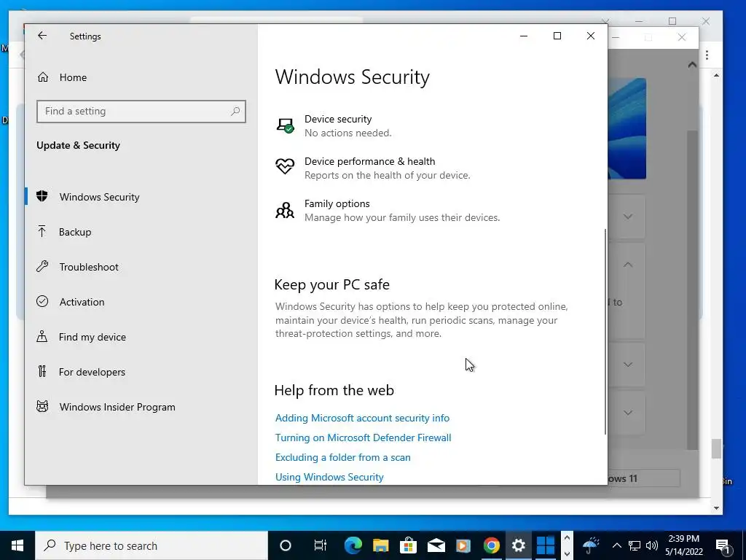Image resolution: width=746 pixels, height=560 pixels.
Task: Open Adding Microsoft account security info link
Action: (x=362, y=418)
